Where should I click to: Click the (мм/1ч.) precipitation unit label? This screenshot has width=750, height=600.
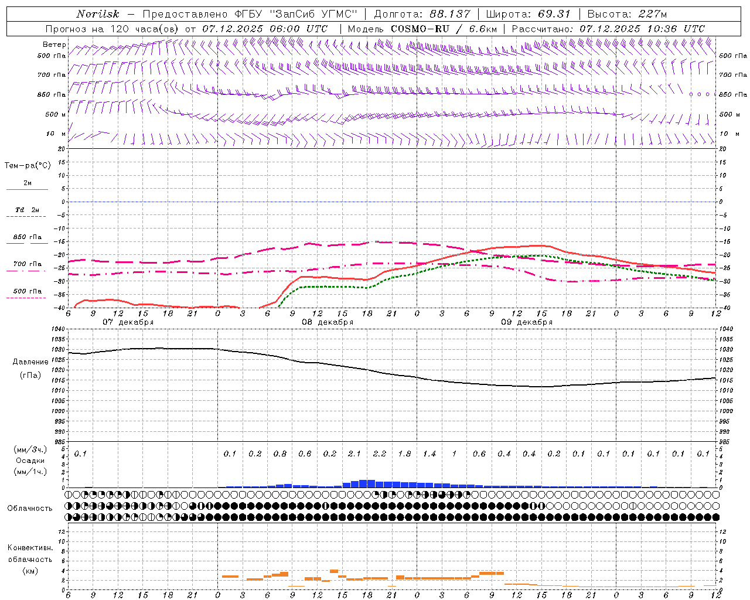(x=30, y=472)
